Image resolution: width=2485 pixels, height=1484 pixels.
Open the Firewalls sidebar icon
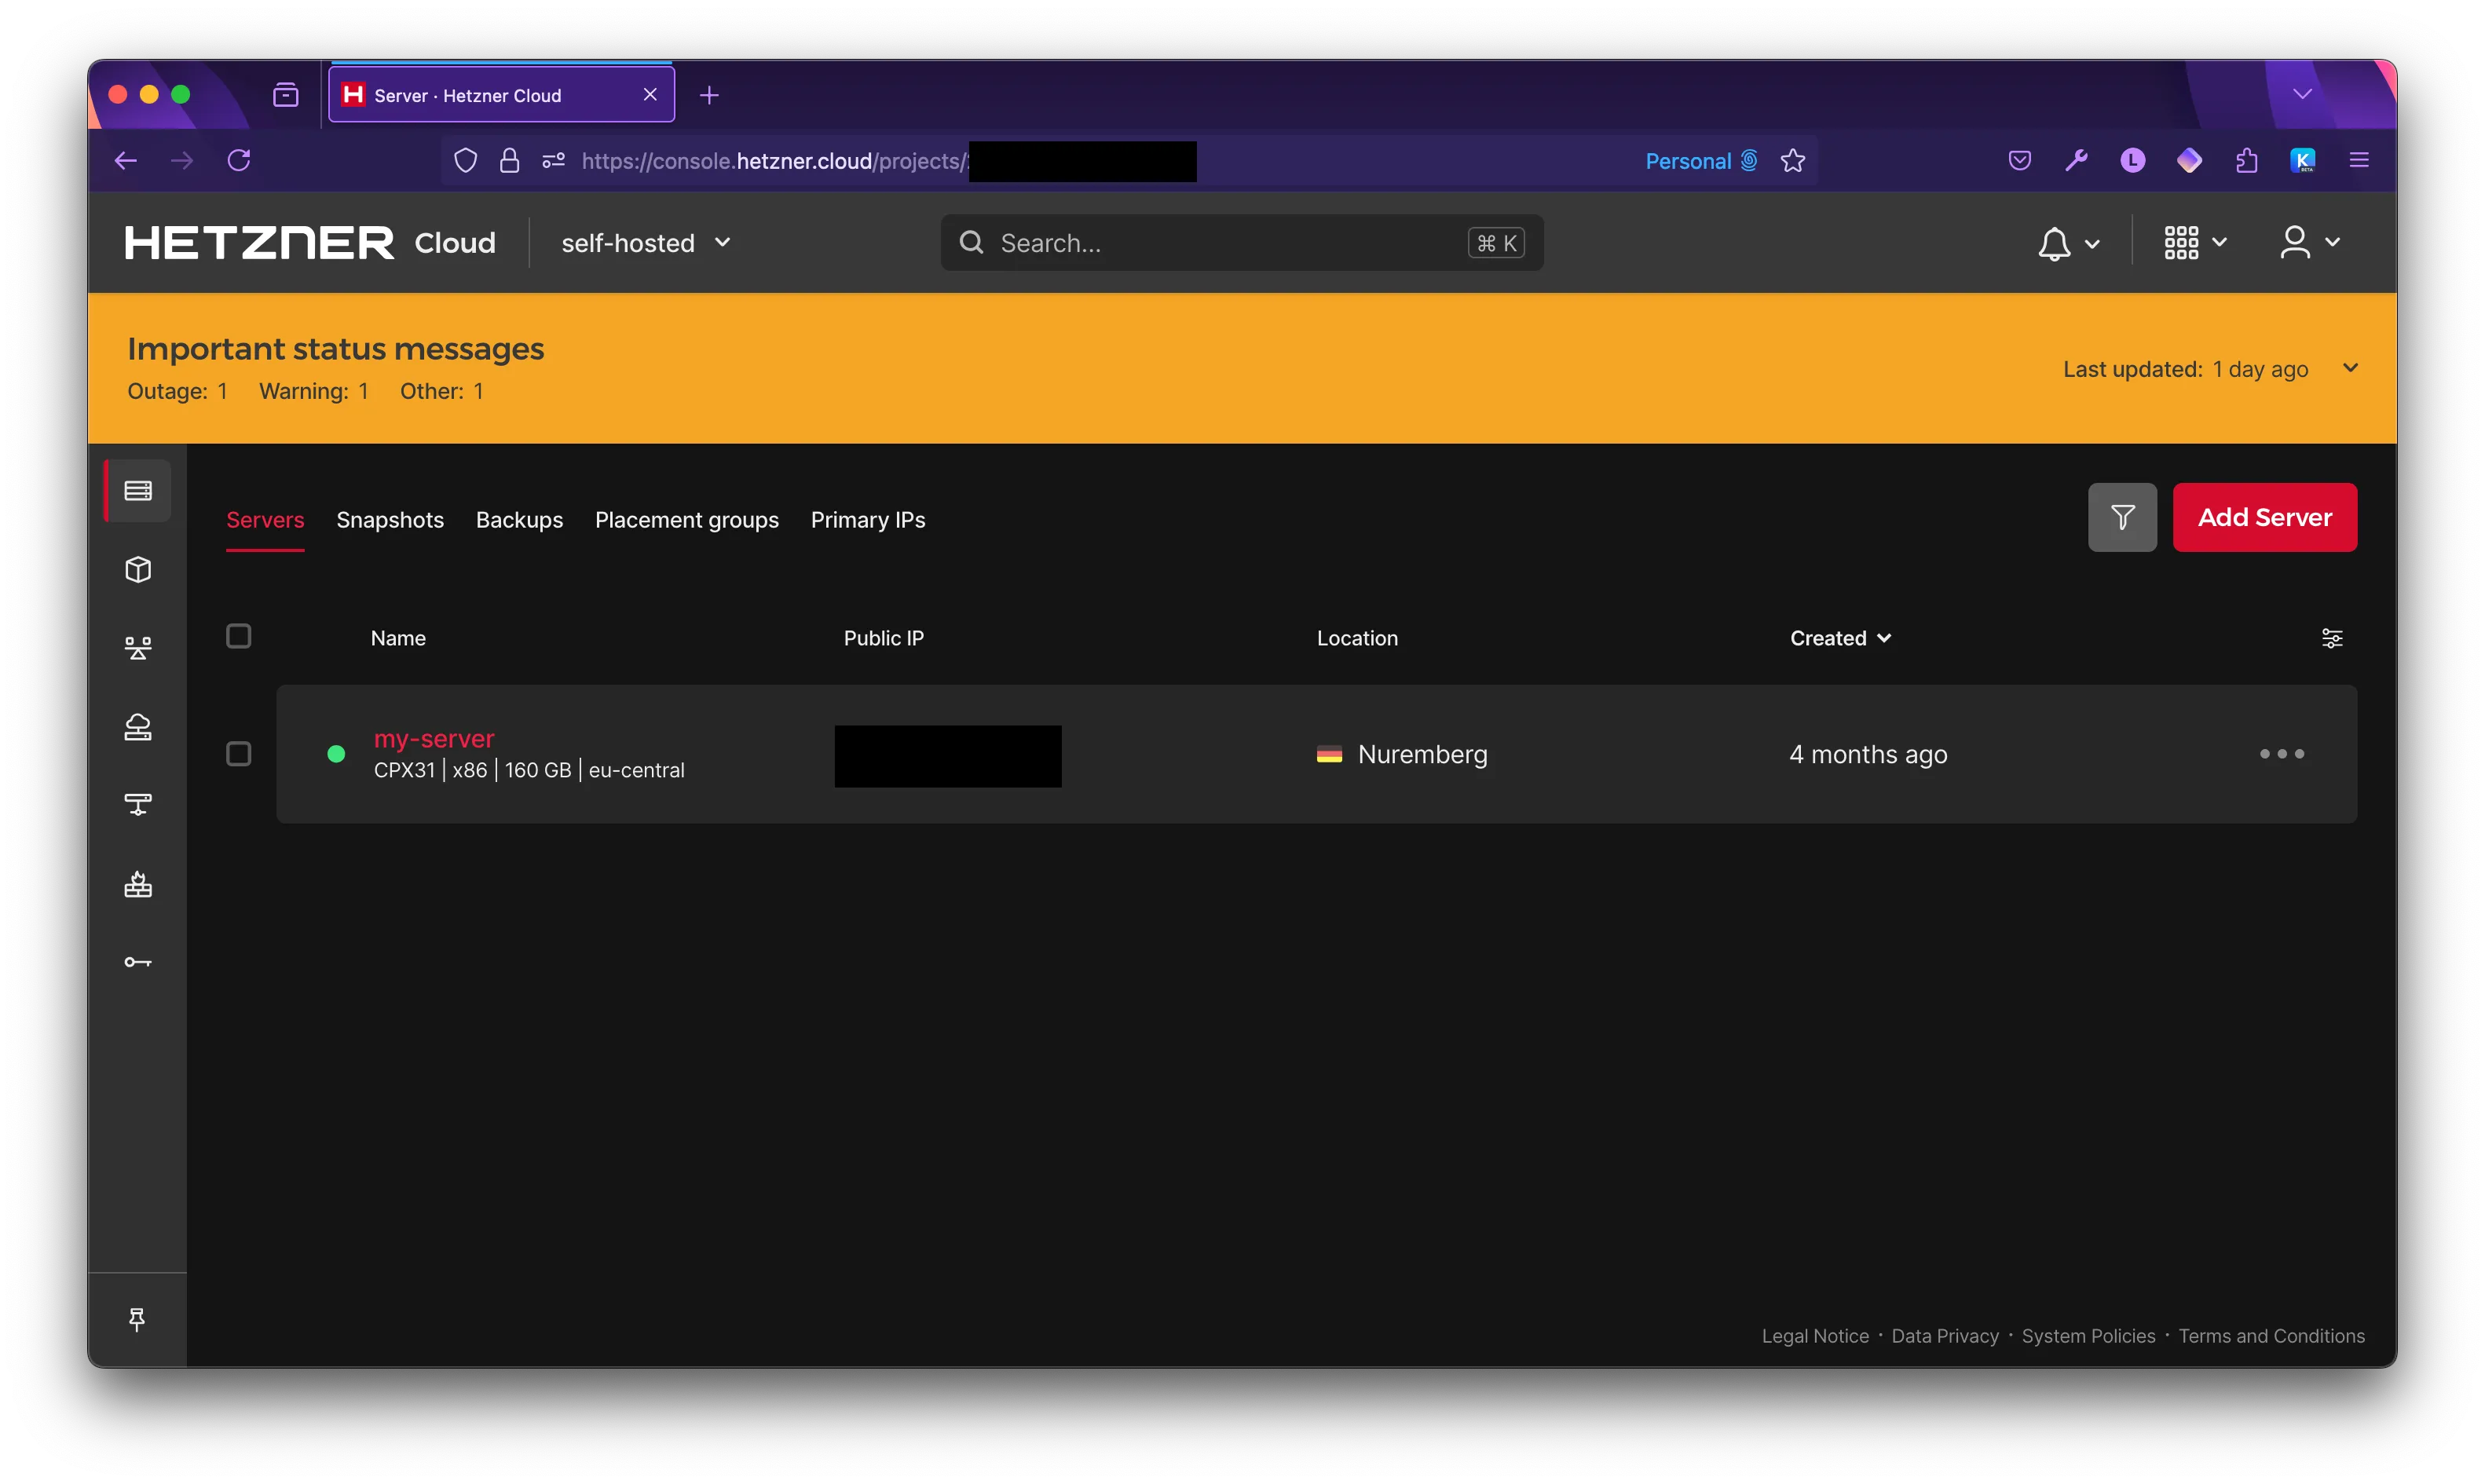tap(138, 884)
